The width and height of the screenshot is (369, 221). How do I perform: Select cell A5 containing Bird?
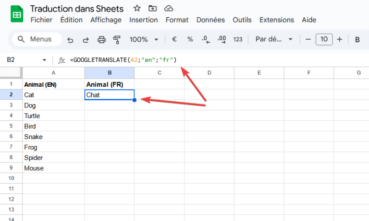click(53, 126)
